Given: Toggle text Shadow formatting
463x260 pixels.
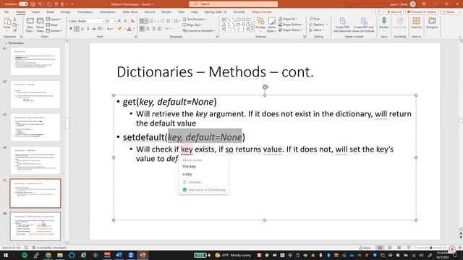Looking at the screenshot, I should (88, 29).
